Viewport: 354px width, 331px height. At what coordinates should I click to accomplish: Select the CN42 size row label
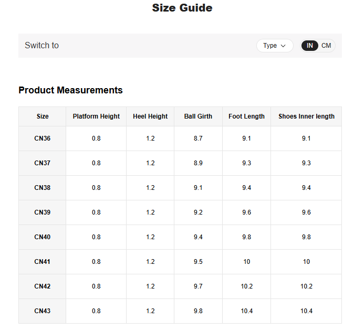(43, 286)
